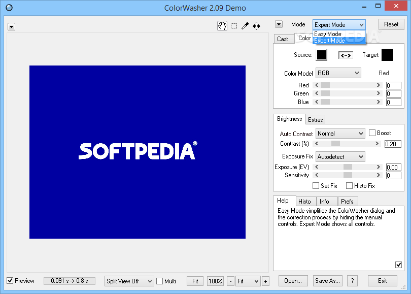Select the rectangular marquee selection tool
Screen dimensions: 411x294
pos(234,26)
